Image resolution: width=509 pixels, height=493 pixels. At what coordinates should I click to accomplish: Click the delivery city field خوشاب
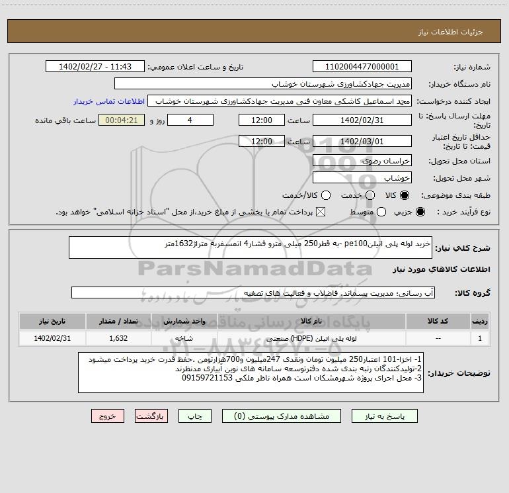362,178
